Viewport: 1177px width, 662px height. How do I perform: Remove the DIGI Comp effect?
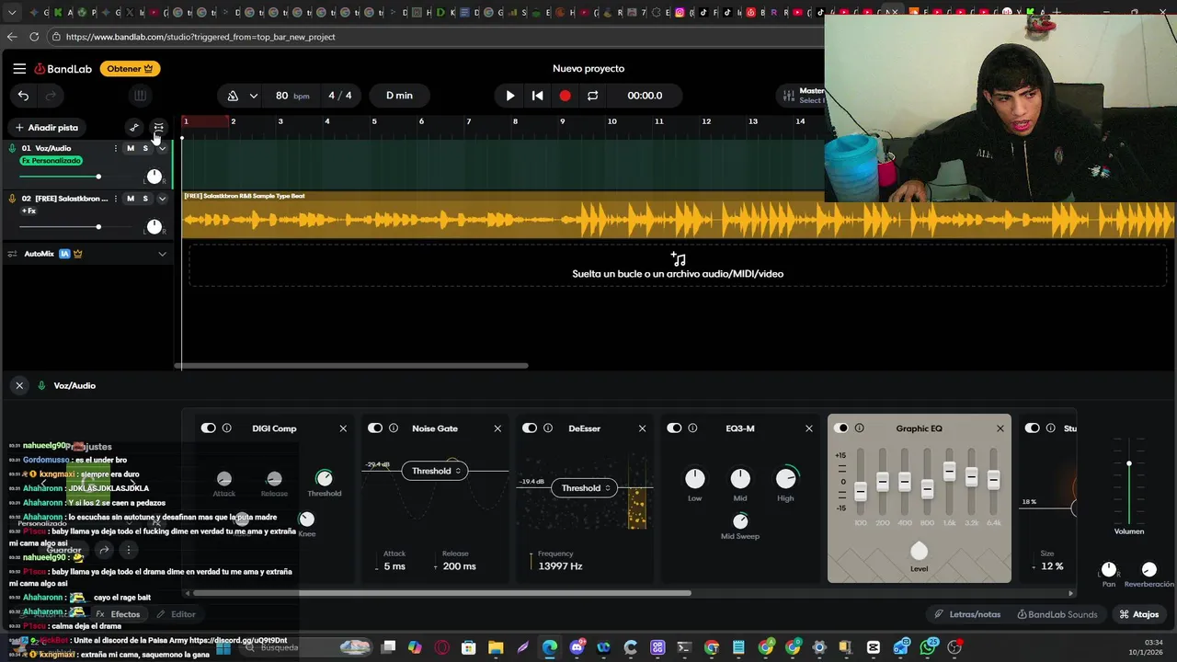(343, 428)
